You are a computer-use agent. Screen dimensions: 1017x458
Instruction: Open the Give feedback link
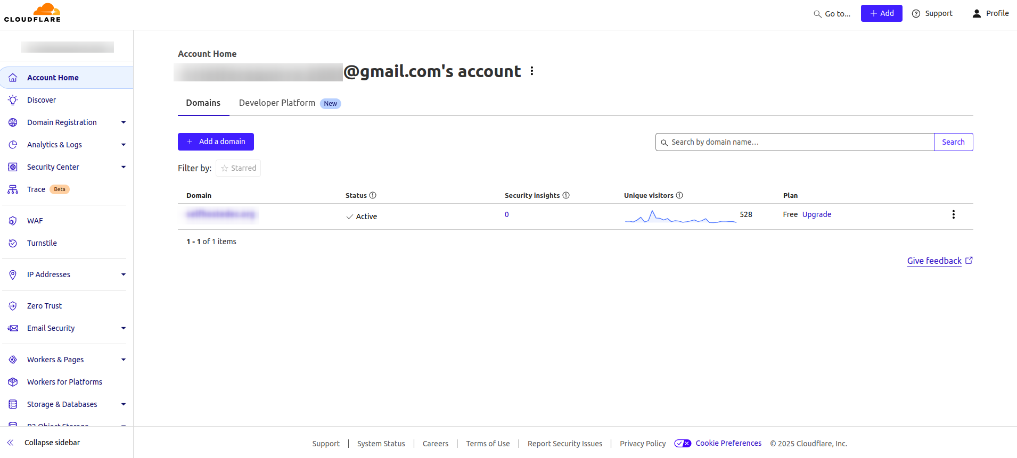point(940,261)
